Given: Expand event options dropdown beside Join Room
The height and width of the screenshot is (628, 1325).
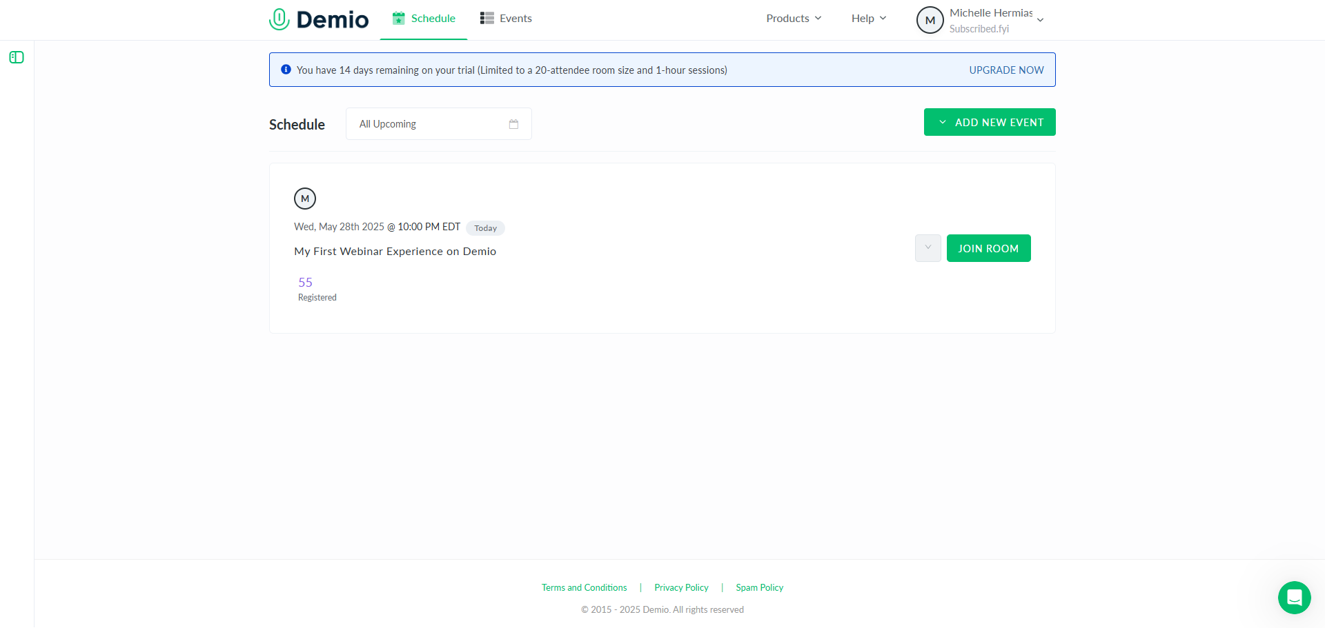Looking at the screenshot, I should click(928, 248).
